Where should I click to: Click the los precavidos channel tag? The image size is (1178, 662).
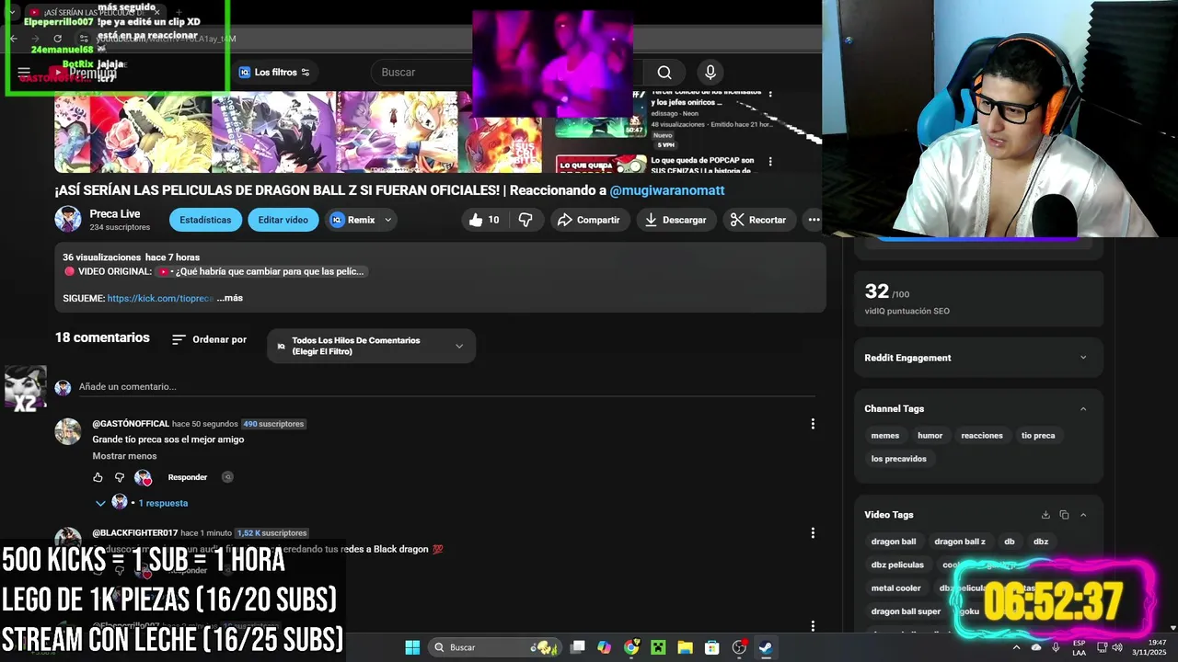pos(899,459)
